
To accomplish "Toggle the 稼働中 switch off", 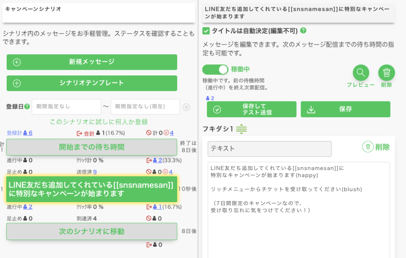I will [215, 69].
